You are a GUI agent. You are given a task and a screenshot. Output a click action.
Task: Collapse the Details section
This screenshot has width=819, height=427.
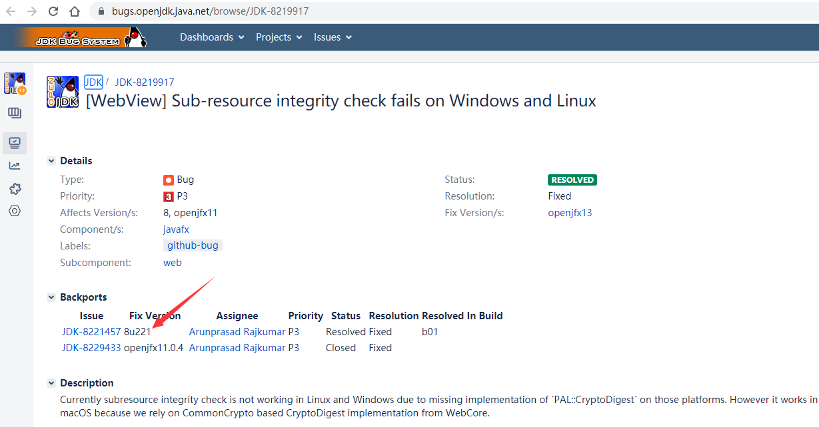(51, 160)
